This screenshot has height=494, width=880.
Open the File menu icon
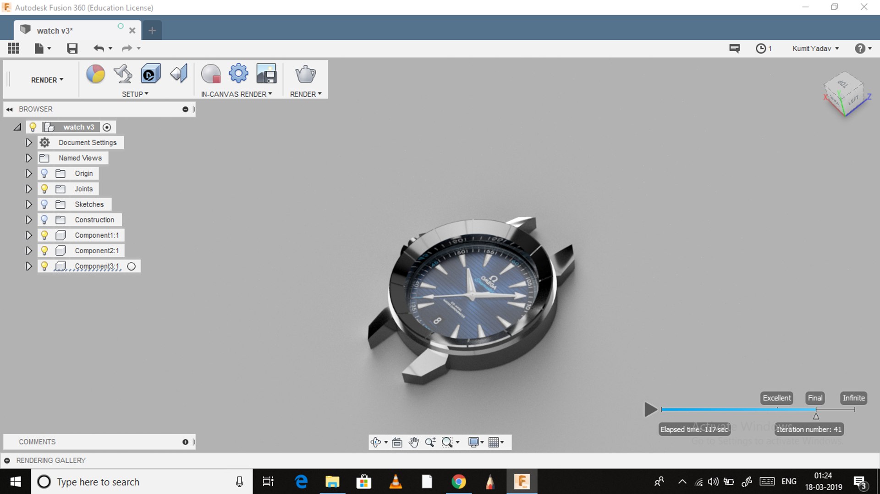pos(43,48)
